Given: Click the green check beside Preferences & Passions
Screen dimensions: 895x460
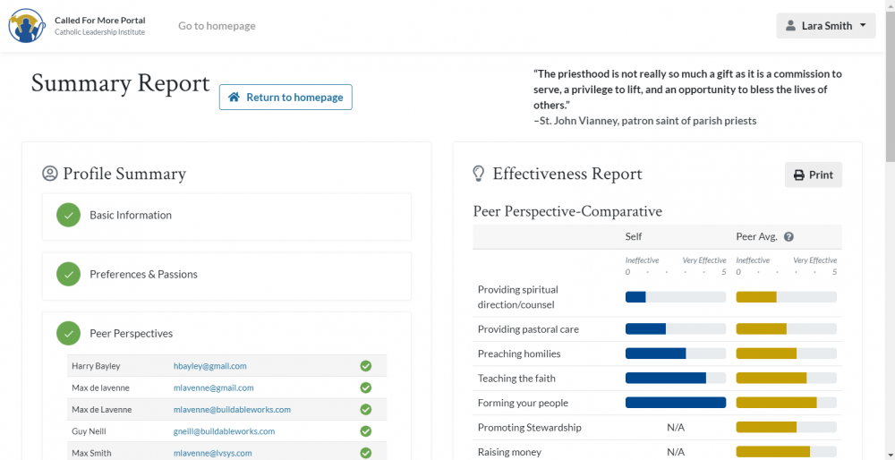Looking at the screenshot, I should (x=69, y=275).
